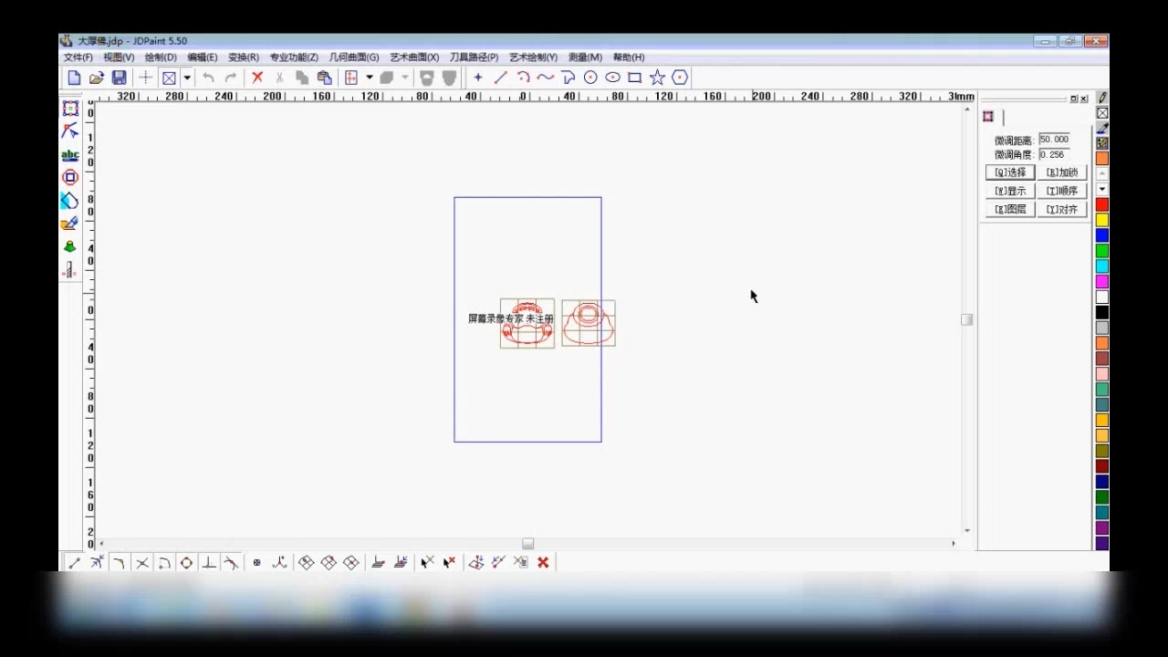Screen dimensions: 1168x657
Task: Open dropdown arrow beside the grid icon
Action: tap(370, 78)
